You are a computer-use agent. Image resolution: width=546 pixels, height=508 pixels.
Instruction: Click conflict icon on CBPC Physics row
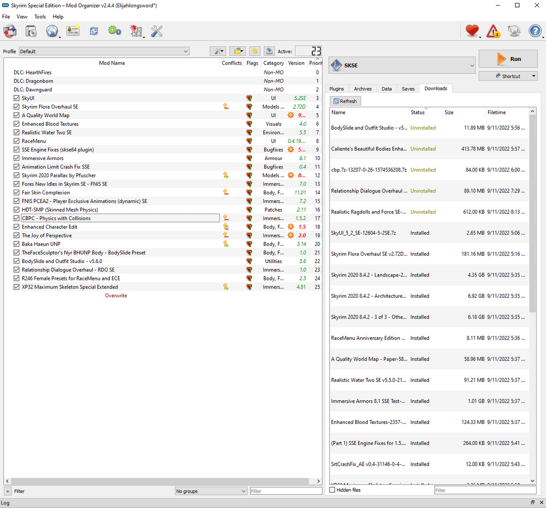(x=226, y=218)
